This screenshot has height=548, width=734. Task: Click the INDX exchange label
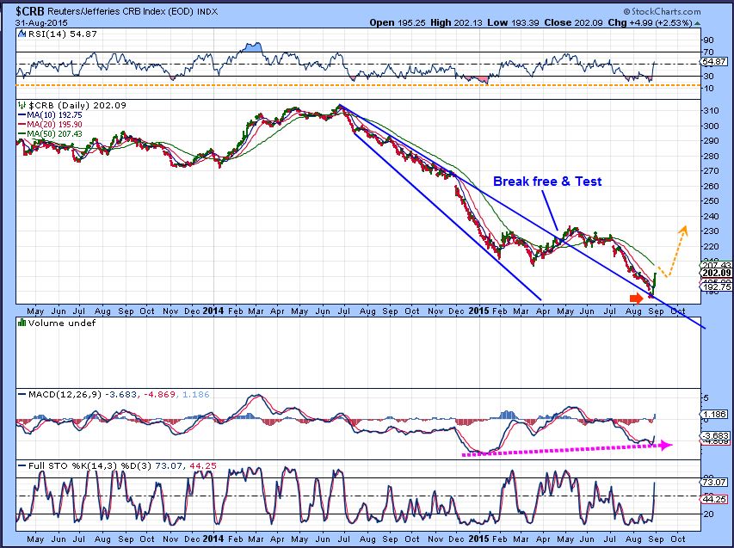click(207, 12)
